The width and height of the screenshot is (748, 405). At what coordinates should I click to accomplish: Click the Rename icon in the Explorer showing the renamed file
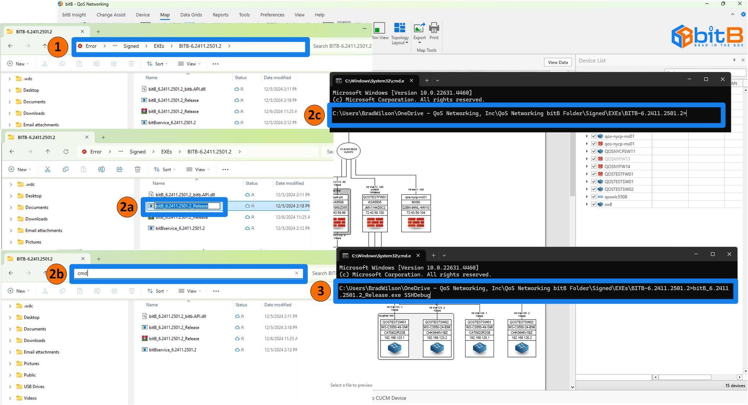click(101, 169)
